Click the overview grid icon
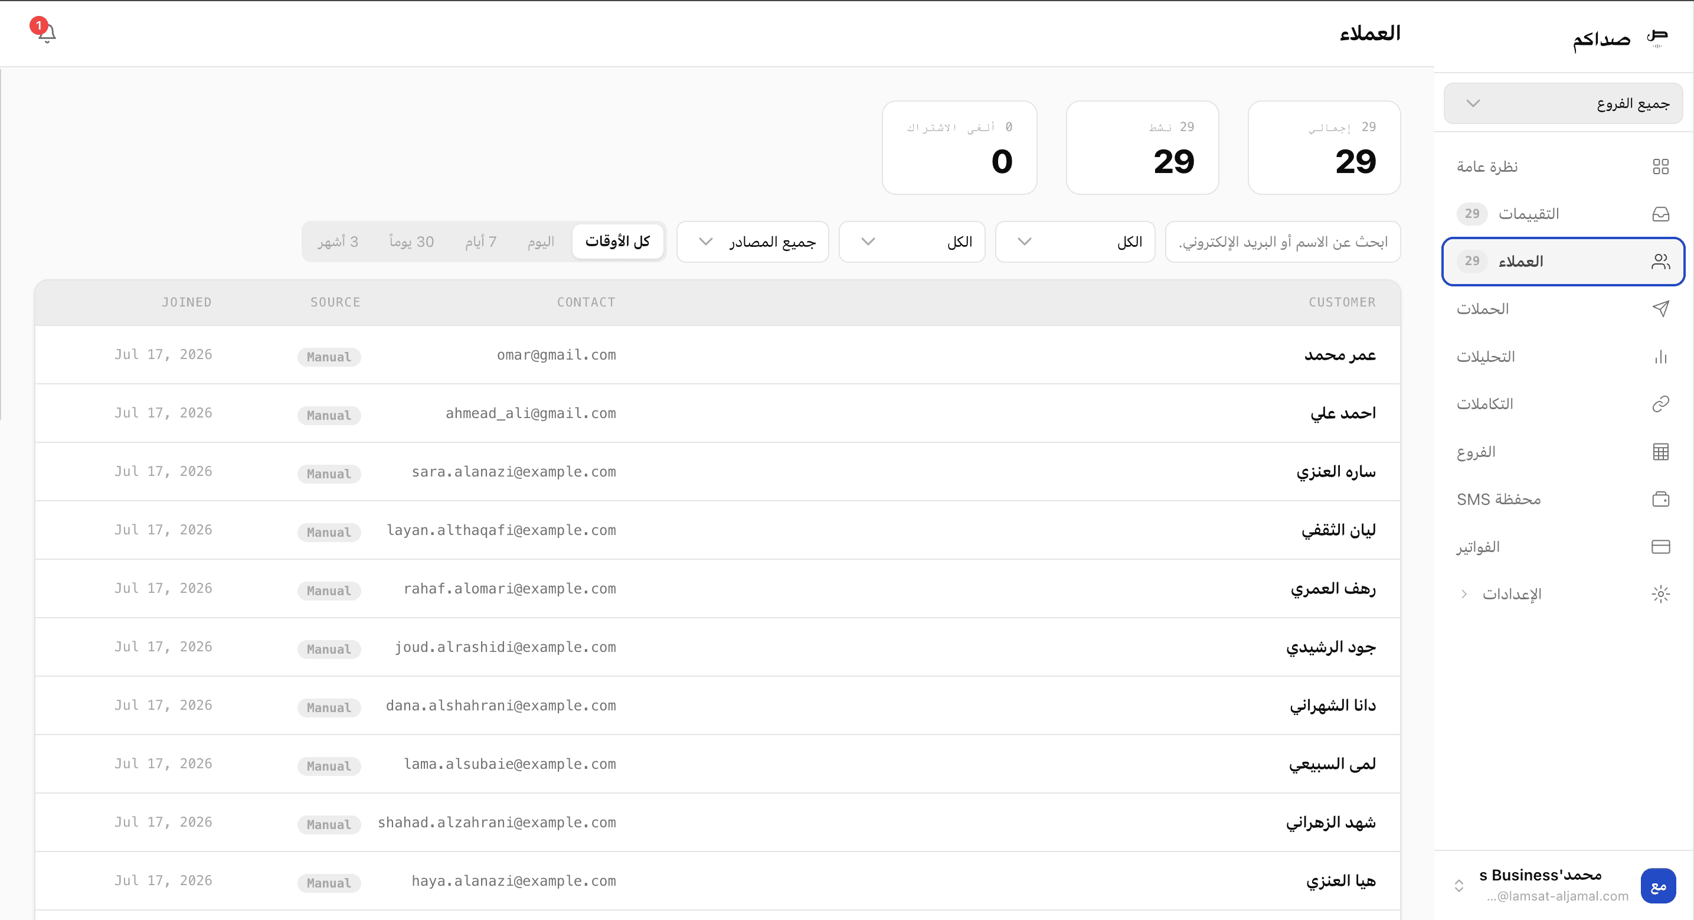The width and height of the screenshot is (1694, 920). [1660, 167]
